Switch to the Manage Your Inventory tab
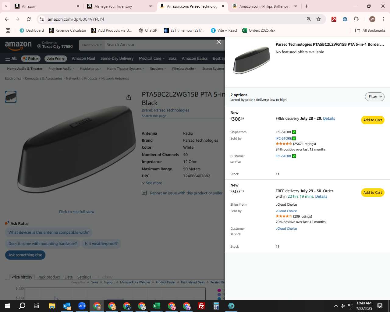The height and width of the screenshot is (312, 390). click(x=119, y=6)
